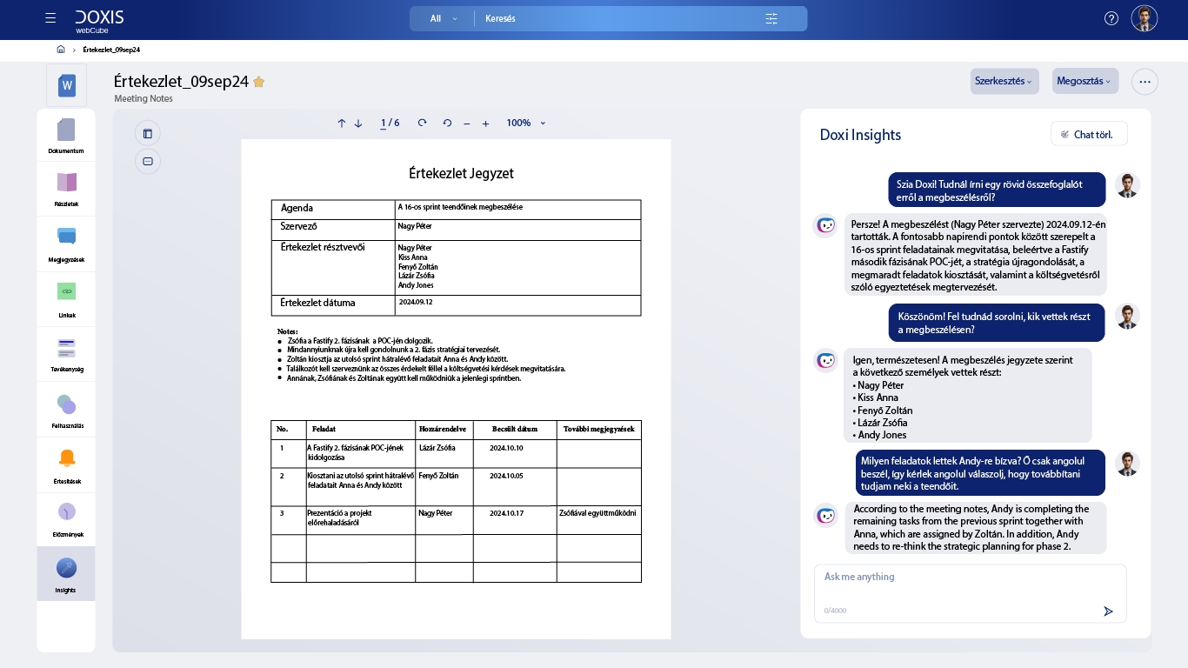The width and height of the screenshot is (1188, 668).
Task: Rotate the document clockwise
Action: pyautogui.click(x=422, y=124)
